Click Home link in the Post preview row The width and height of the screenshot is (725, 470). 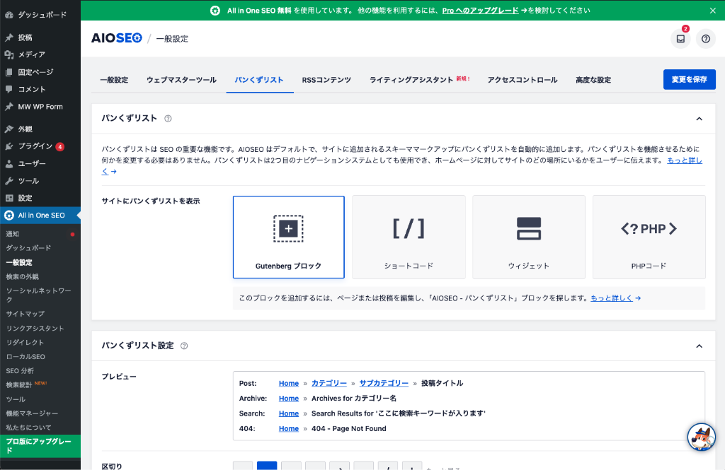click(289, 383)
